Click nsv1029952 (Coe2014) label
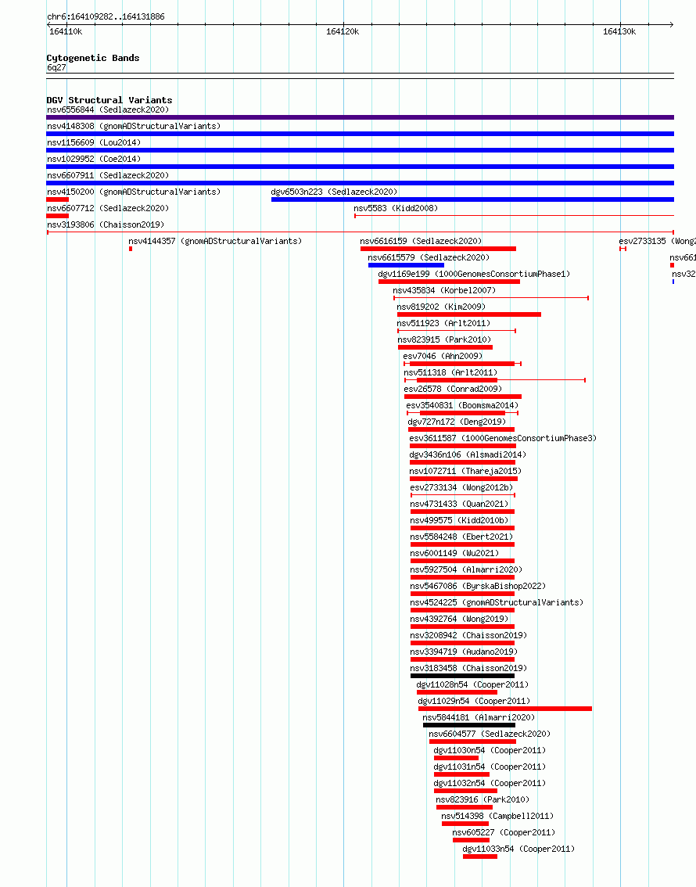Viewport: 696px width, 887px height. pyautogui.click(x=94, y=159)
